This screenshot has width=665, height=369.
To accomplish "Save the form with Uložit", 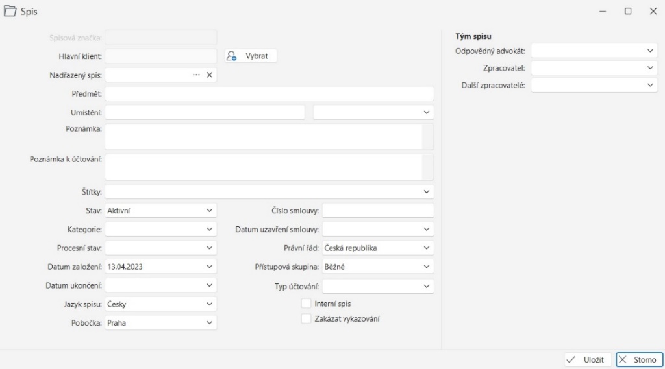I will (x=587, y=360).
